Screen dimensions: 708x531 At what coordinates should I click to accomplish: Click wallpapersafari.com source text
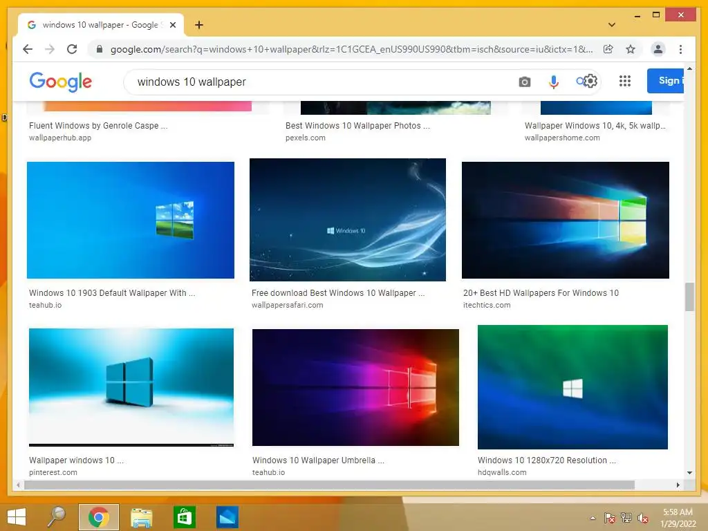[287, 305]
